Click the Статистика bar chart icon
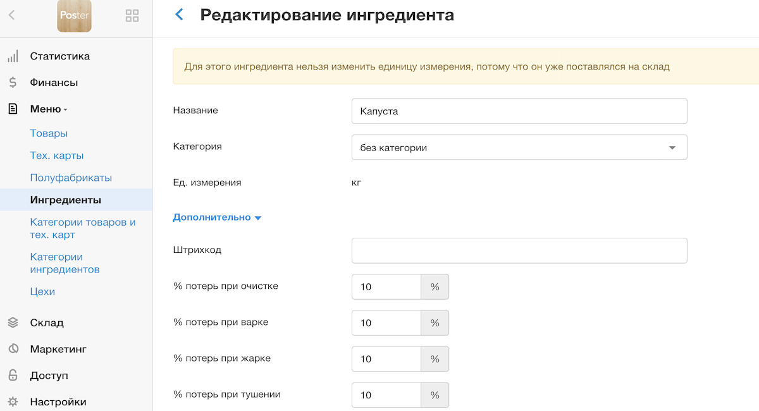 click(13, 56)
